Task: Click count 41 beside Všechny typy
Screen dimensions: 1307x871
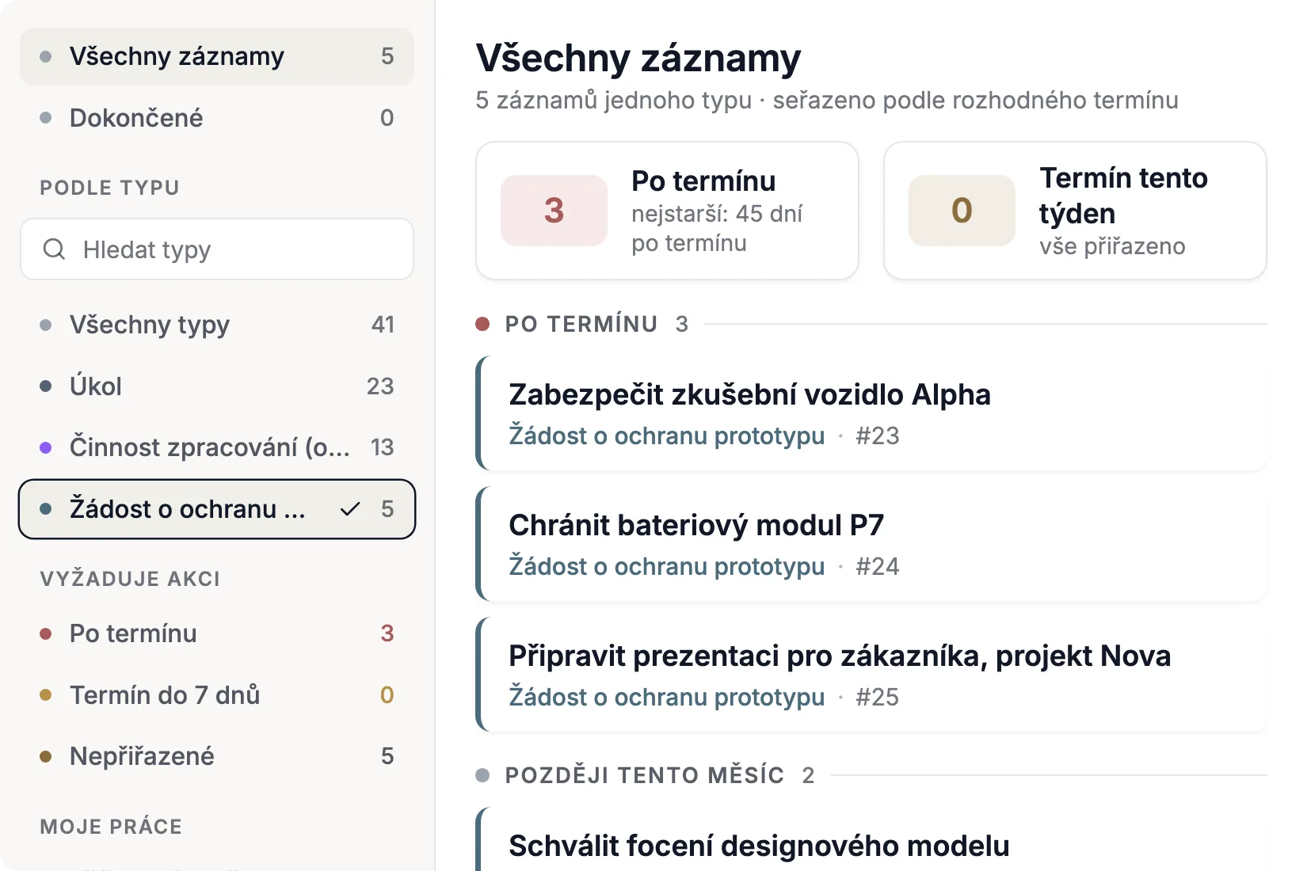Action: [x=383, y=325]
